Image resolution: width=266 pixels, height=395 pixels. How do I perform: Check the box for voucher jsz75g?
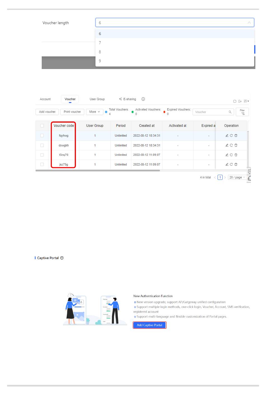coord(42,164)
